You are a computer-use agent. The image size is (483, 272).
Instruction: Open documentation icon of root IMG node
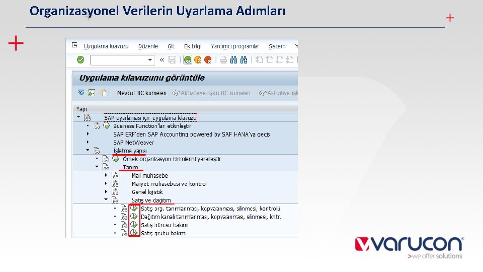(88, 117)
